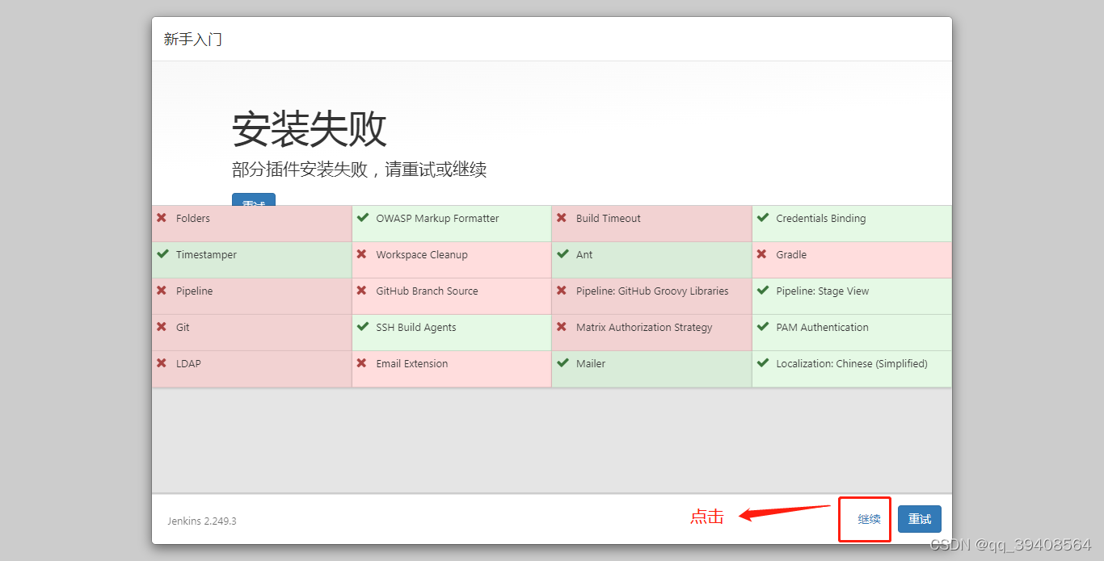Click the checkmark icon beside Credentials Binding
The width and height of the screenshot is (1104, 561).
tap(762, 218)
